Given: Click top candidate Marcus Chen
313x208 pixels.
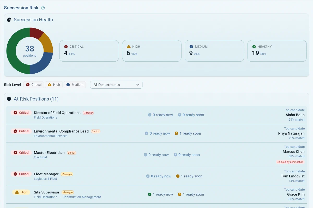Looking at the screenshot, I should click(294, 152).
